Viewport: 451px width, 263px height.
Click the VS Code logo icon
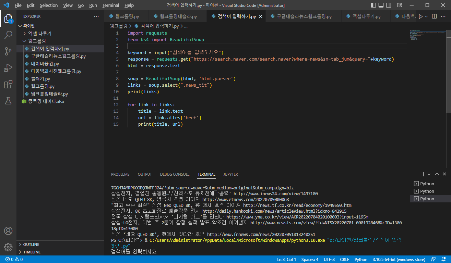6,5
